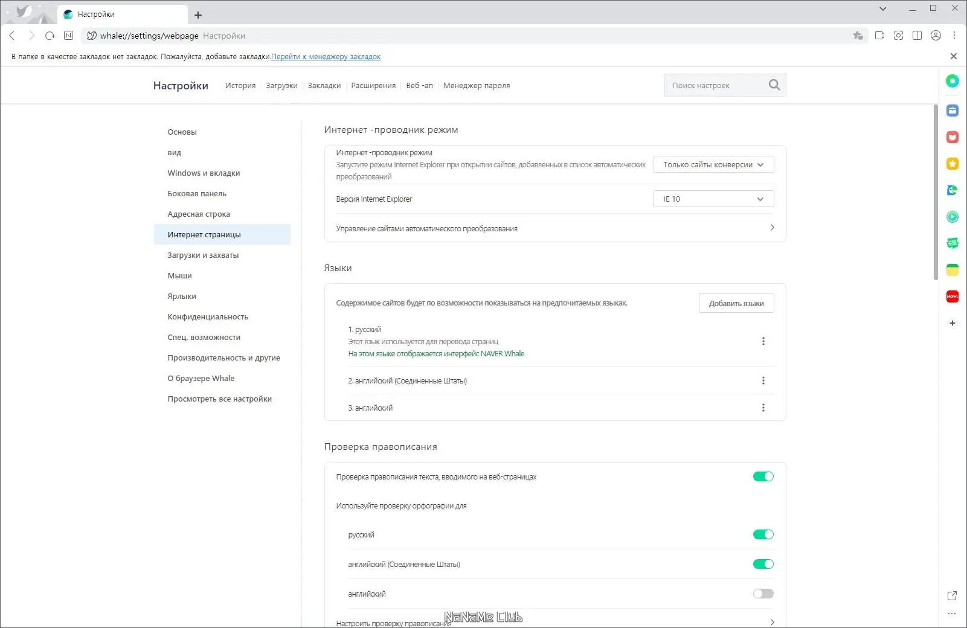Open split view from the toolbar
This screenshot has width=967, height=628.
(x=917, y=36)
